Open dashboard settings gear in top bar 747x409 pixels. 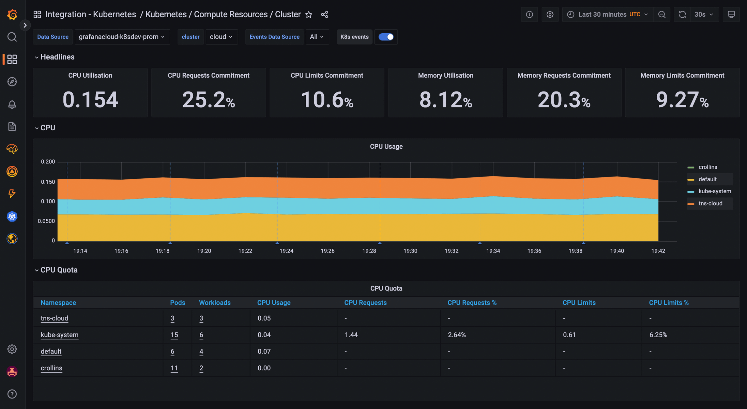click(x=550, y=15)
